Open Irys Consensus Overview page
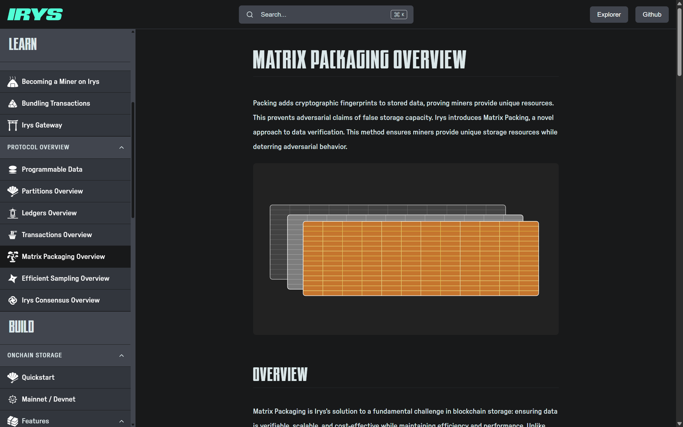The image size is (683, 427). pos(65,300)
